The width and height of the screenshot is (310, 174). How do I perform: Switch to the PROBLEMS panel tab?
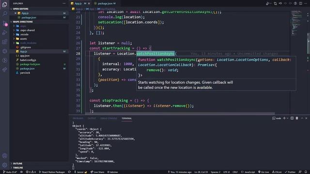(x=78, y=118)
